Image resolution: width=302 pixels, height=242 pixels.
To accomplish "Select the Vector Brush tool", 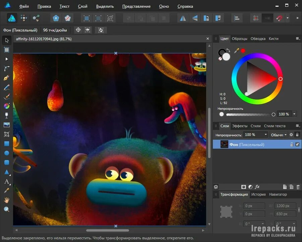I will pyautogui.click(x=7, y=97).
